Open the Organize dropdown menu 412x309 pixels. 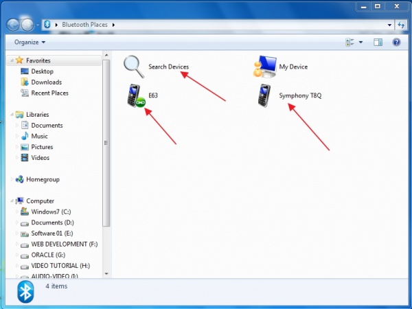(x=30, y=42)
